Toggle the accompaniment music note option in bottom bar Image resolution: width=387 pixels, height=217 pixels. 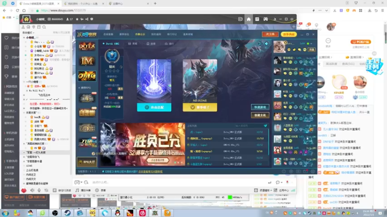83,190
